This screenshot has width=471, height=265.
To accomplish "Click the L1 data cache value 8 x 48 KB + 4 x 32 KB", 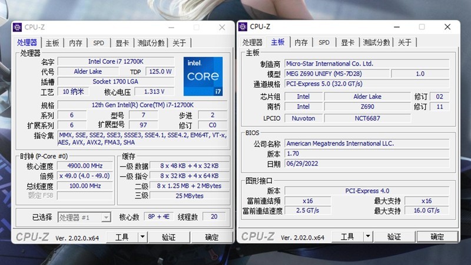I will point(190,166).
